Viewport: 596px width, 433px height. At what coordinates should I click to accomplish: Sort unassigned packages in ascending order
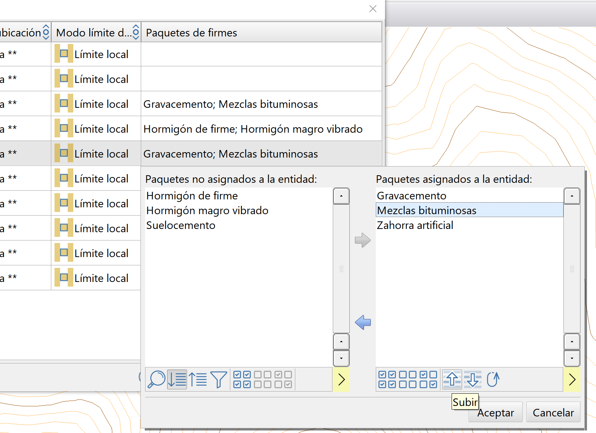177,379
